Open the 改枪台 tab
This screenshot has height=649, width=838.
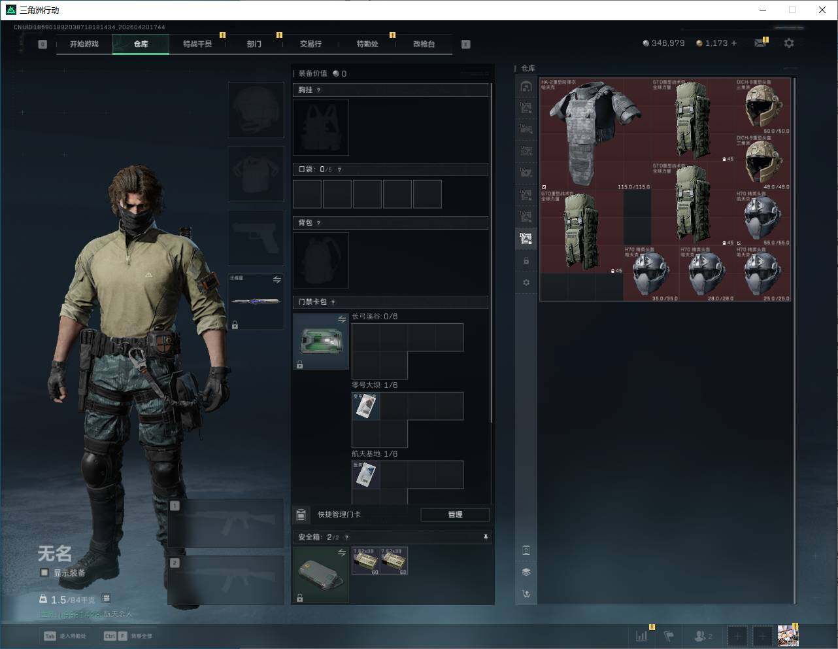[424, 44]
